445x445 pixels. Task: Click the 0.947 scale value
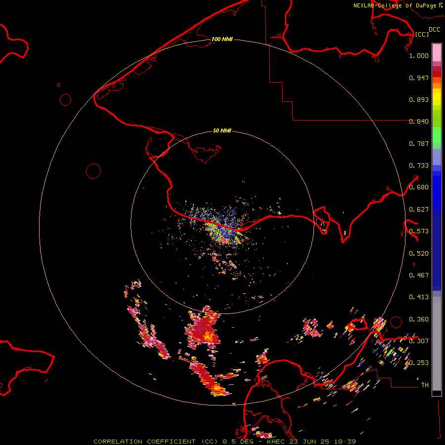click(419, 78)
